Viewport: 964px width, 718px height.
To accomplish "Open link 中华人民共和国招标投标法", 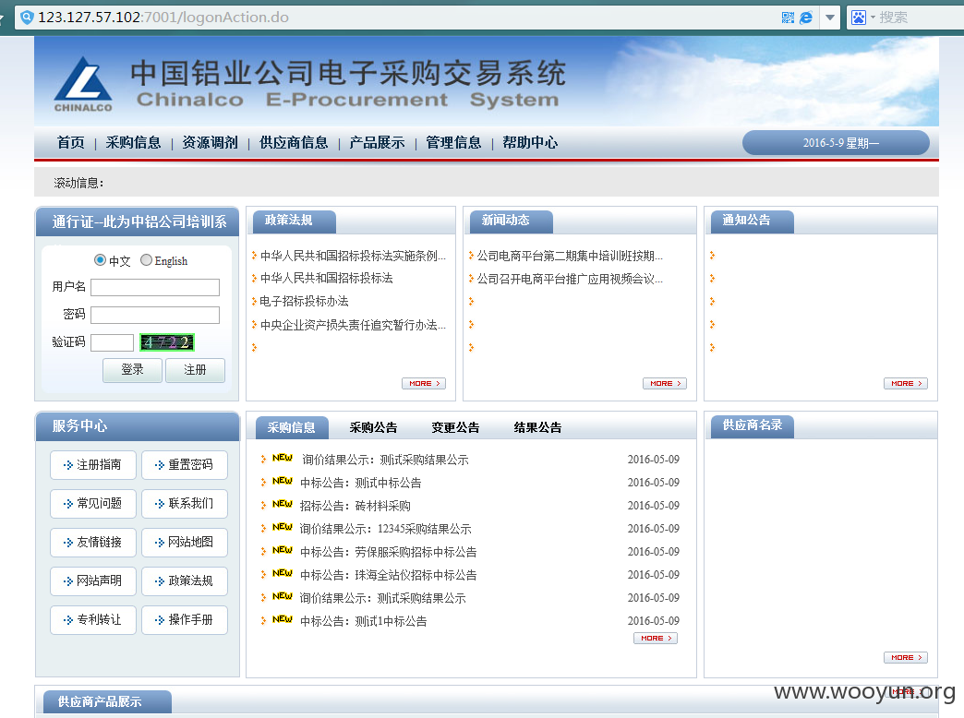I will (327, 279).
